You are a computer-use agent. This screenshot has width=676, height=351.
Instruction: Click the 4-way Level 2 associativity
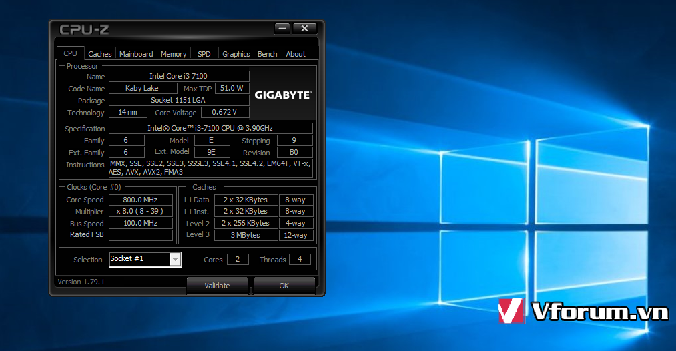coord(296,224)
